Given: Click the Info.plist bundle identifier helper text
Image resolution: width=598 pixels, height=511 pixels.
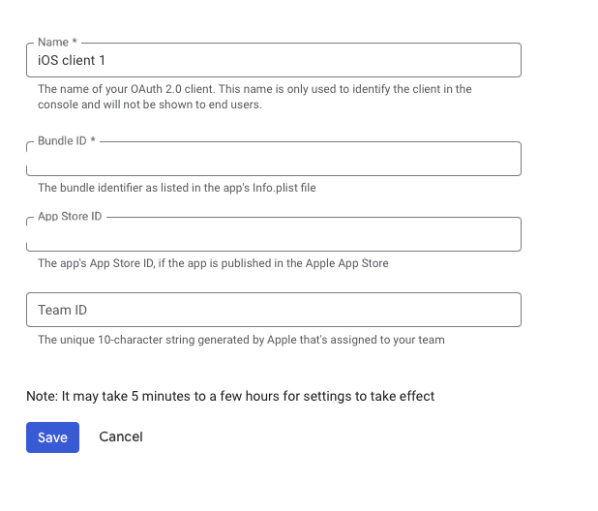Looking at the screenshot, I should point(177,188).
